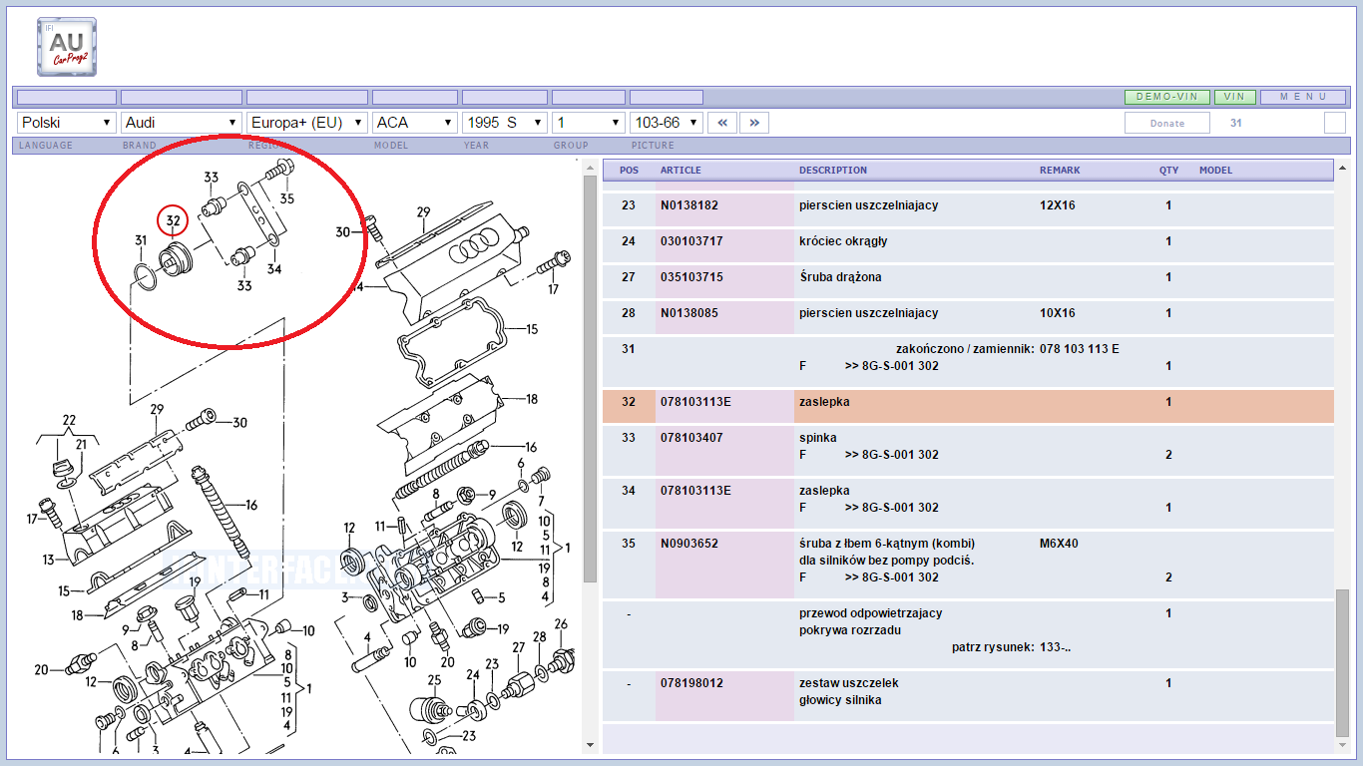Open the MENU button

click(x=1303, y=97)
